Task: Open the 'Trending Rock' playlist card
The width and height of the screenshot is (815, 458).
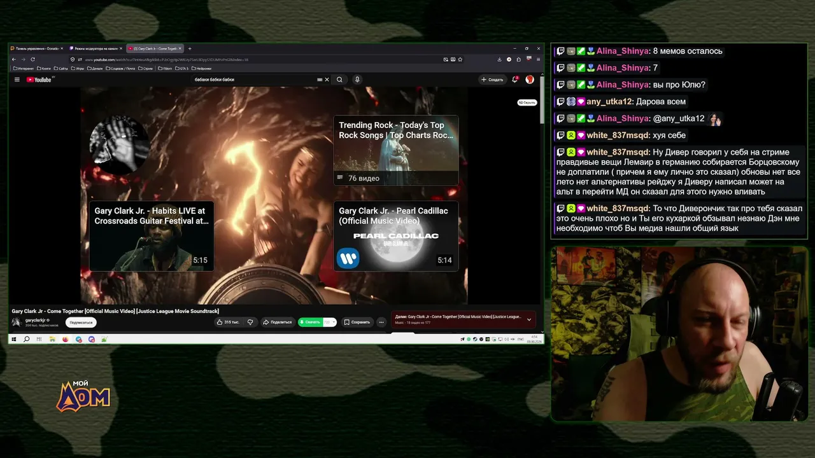Action: coord(396,150)
